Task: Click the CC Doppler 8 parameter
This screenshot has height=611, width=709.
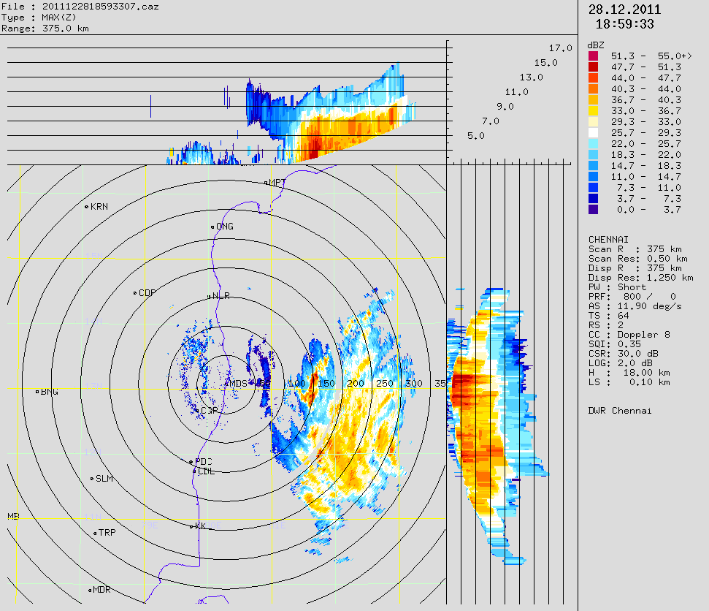Action: coord(629,335)
